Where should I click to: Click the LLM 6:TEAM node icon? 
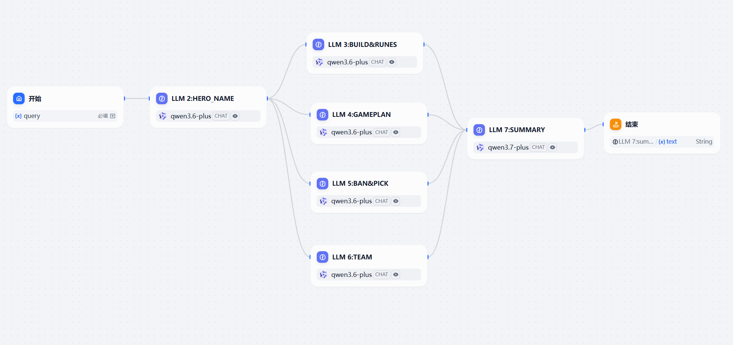click(322, 257)
